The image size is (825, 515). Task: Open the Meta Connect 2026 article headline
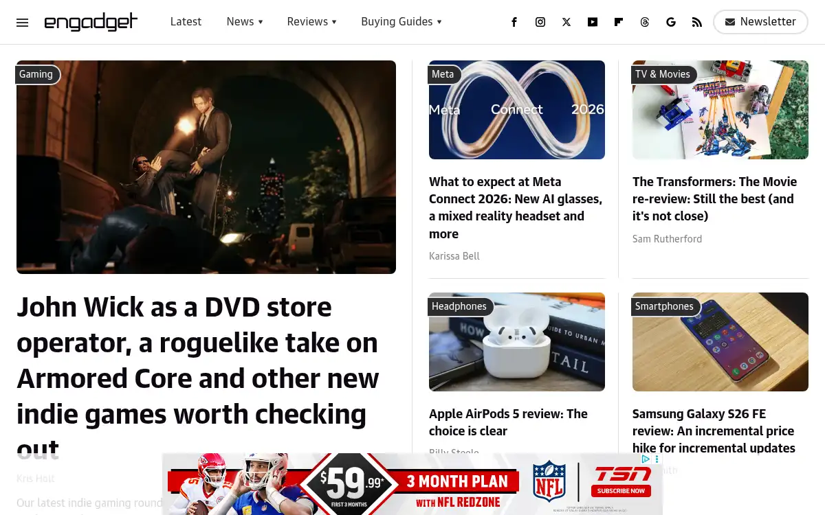(x=516, y=207)
